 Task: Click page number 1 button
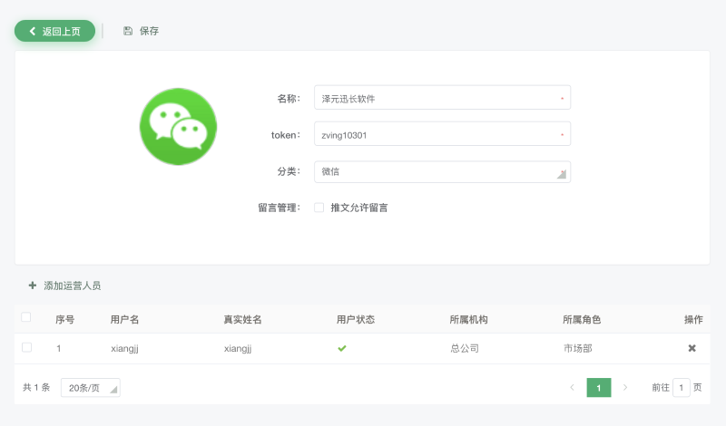point(599,388)
